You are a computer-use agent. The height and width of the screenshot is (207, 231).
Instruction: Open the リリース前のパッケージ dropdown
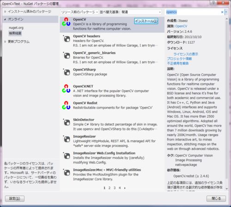79,12
